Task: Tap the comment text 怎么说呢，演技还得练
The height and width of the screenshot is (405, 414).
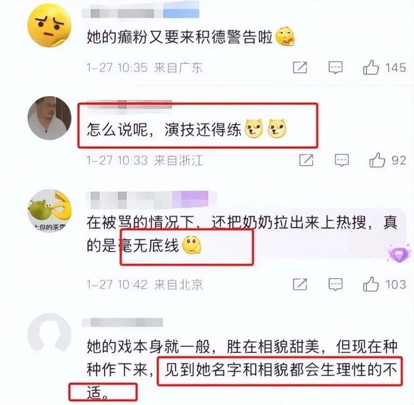Action: [x=164, y=129]
